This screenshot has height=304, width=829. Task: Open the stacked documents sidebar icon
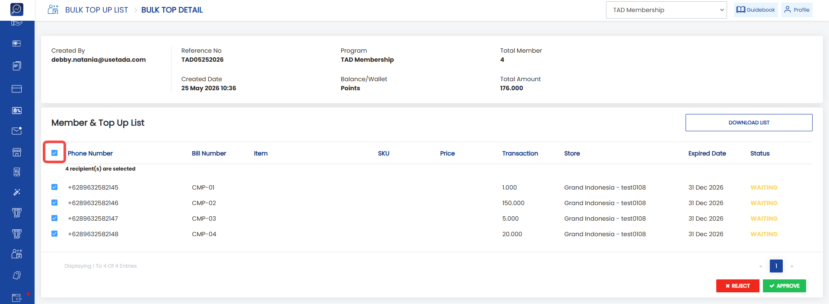pyautogui.click(x=16, y=66)
